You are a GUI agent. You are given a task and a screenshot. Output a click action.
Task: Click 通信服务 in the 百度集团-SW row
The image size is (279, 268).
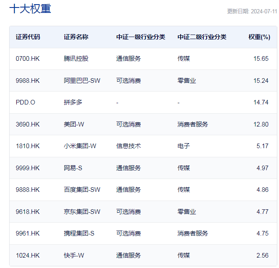[128, 190]
